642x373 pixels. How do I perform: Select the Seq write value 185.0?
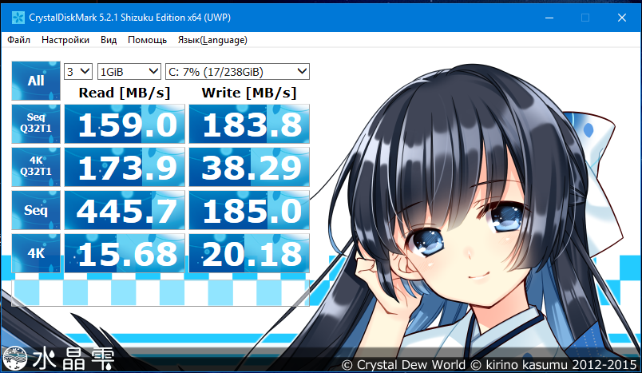click(x=249, y=210)
